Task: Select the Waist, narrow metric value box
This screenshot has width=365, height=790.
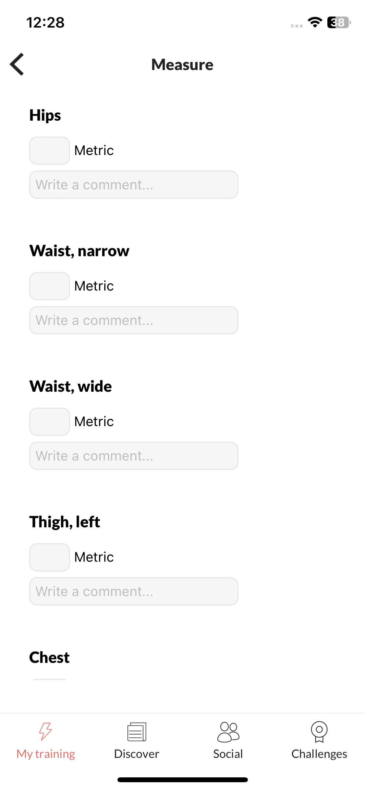Action: pyautogui.click(x=50, y=286)
